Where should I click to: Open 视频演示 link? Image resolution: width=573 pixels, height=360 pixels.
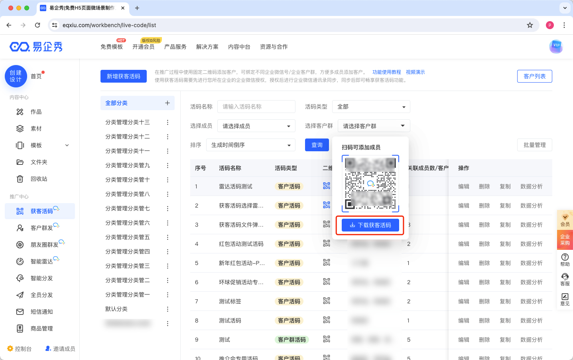click(x=415, y=72)
